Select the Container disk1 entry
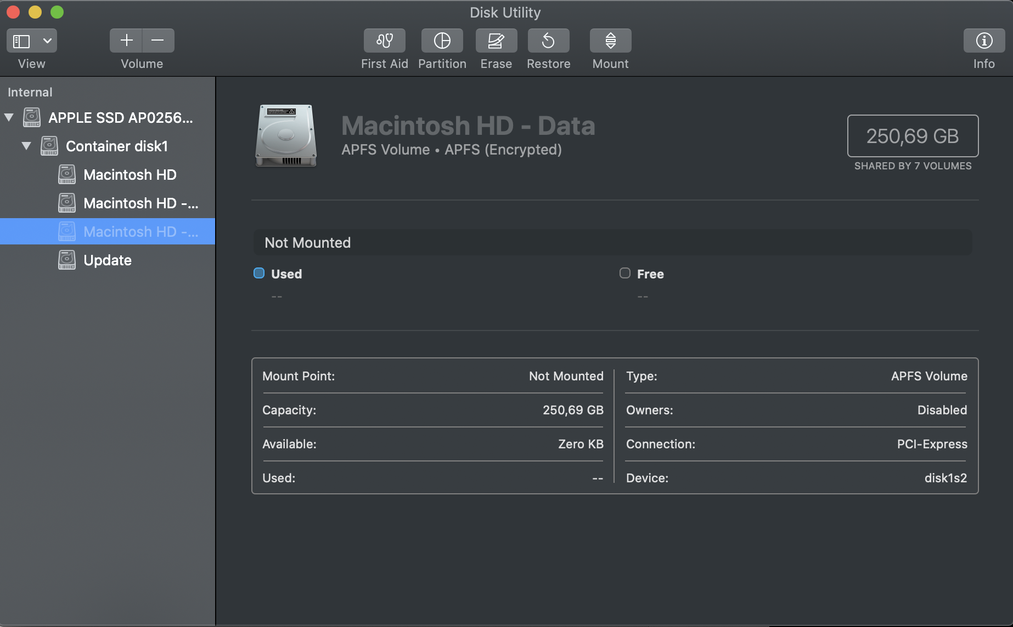This screenshot has height=627, width=1013. click(116, 146)
